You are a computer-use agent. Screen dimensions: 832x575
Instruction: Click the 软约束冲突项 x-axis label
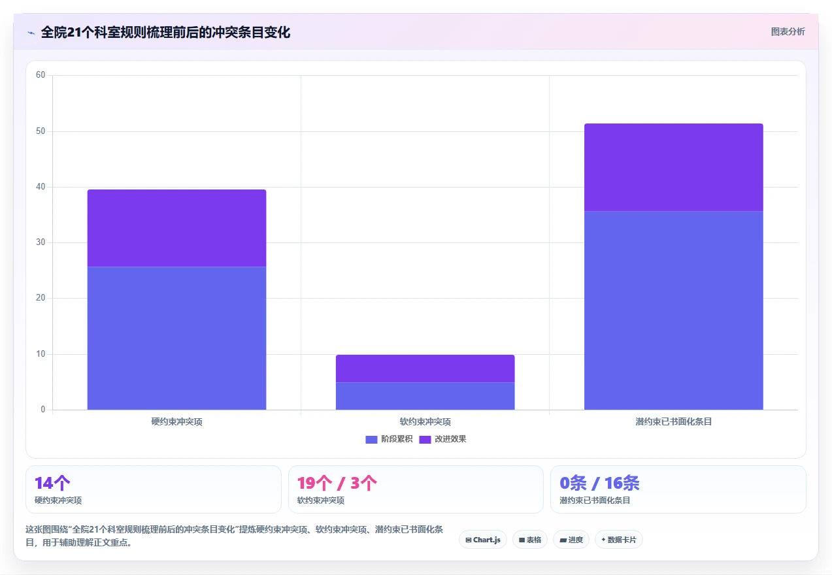425,422
